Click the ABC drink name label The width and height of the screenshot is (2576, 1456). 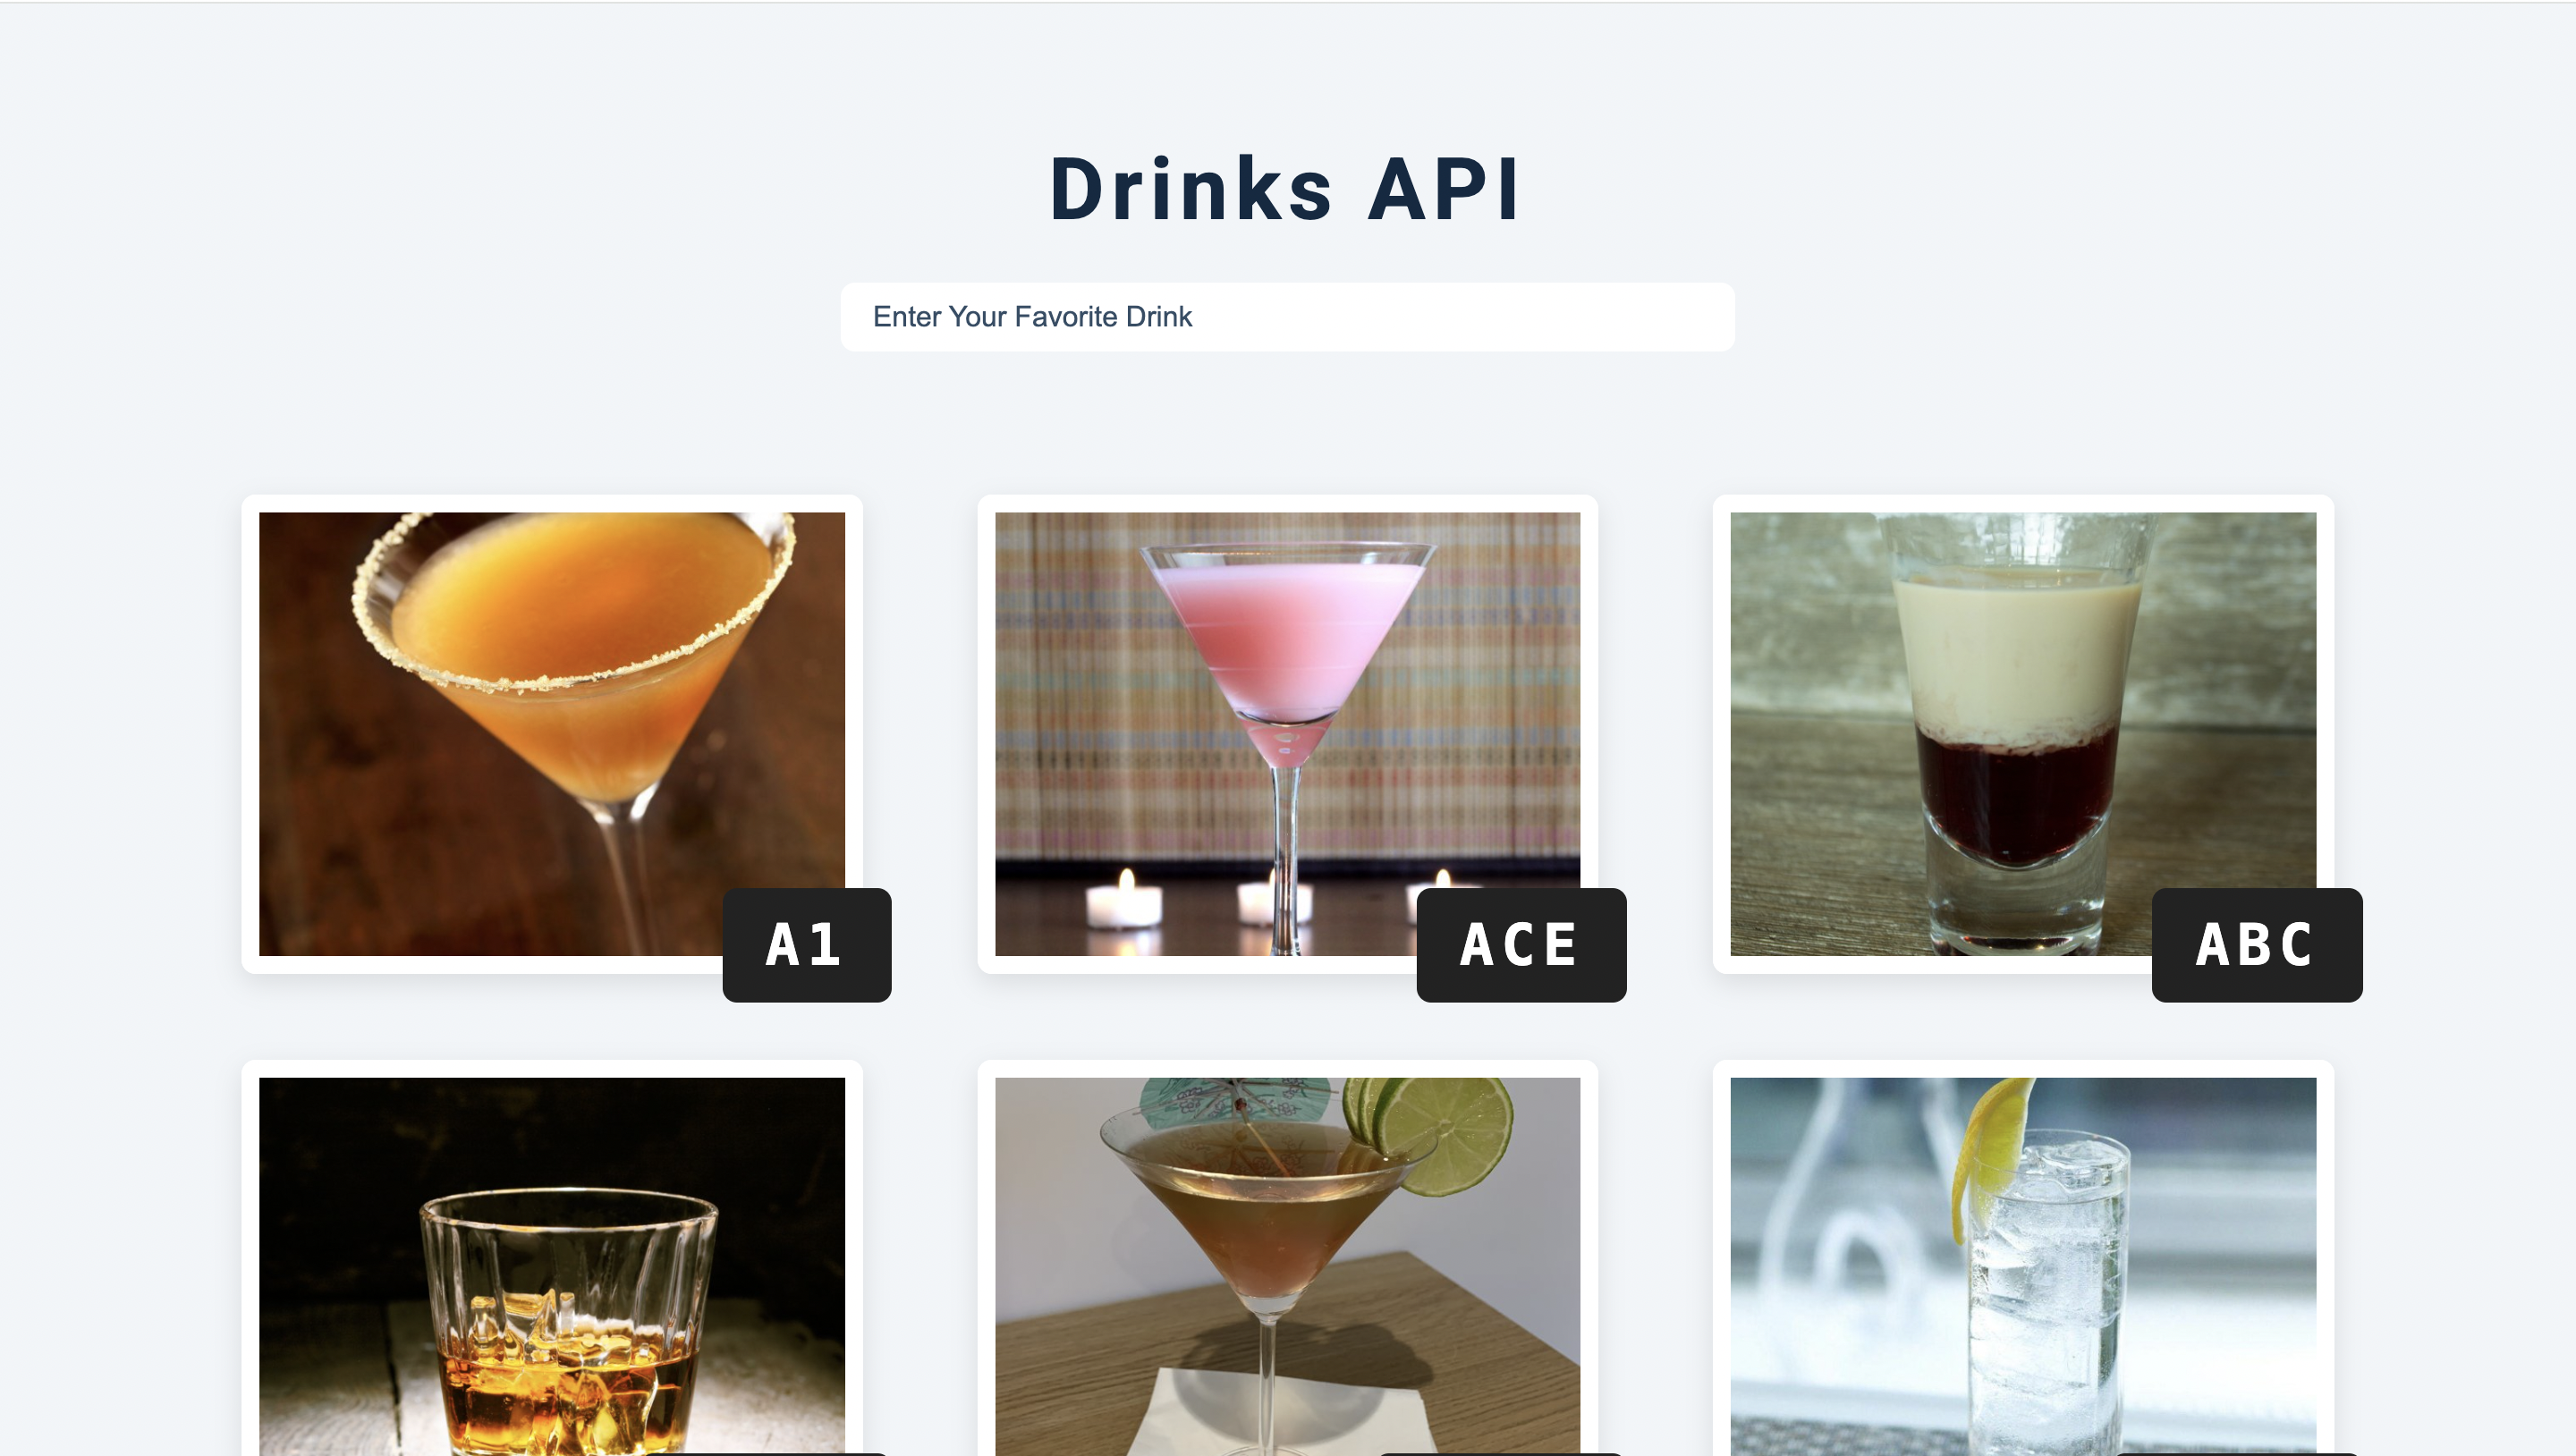(2257, 945)
